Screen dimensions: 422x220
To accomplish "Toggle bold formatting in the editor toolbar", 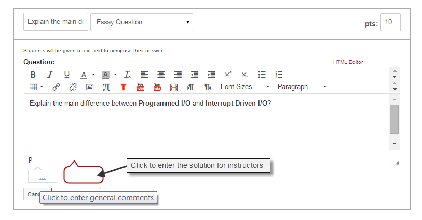I will tap(33, 75).
